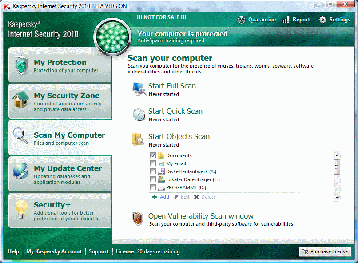The width and height of the screenshot is (358, 263).
Task: Click Delete in the objects list
Action: click(x=208, y=197)
